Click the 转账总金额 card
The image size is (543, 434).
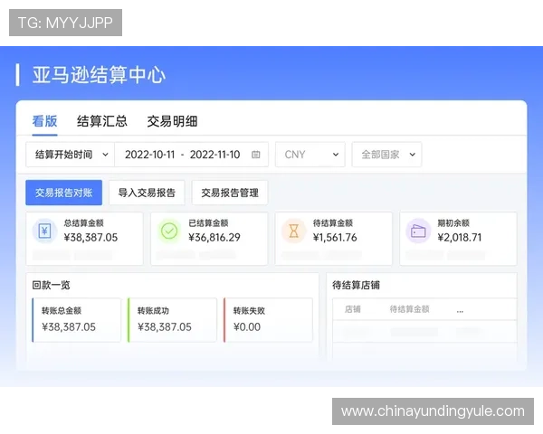[77, 320]
